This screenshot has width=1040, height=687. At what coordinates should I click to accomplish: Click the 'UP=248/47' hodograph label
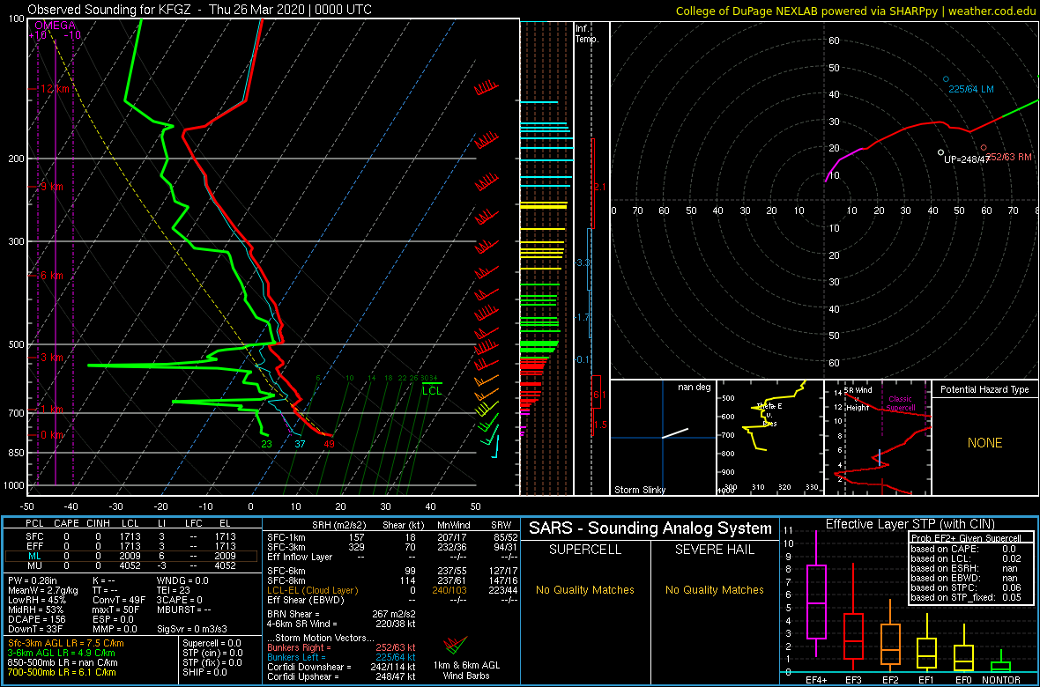click(x=966, y=159)
